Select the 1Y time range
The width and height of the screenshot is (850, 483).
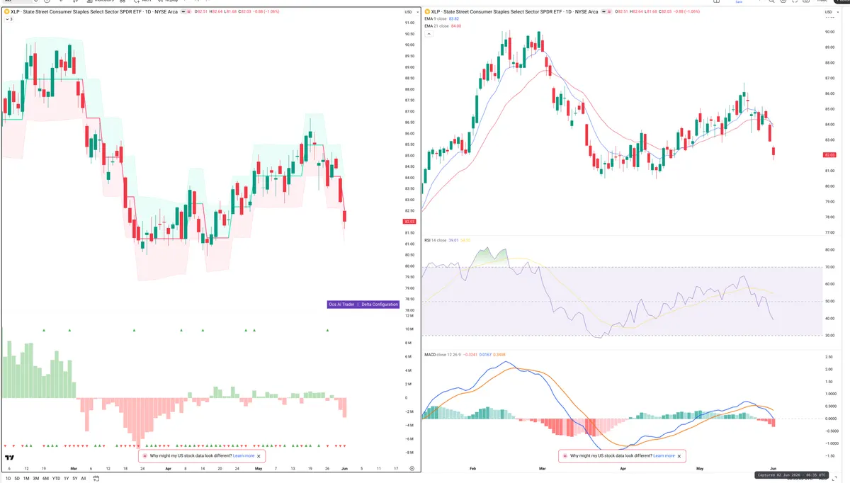(66, 479)
